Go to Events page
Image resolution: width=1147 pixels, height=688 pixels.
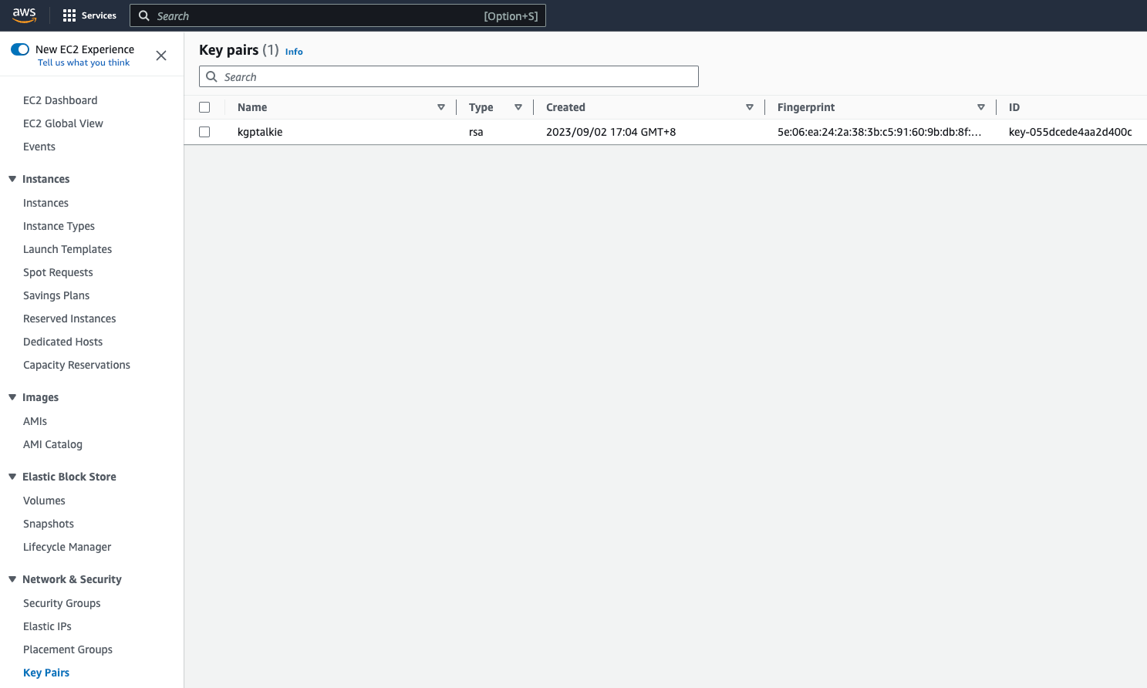pos(39,147)
